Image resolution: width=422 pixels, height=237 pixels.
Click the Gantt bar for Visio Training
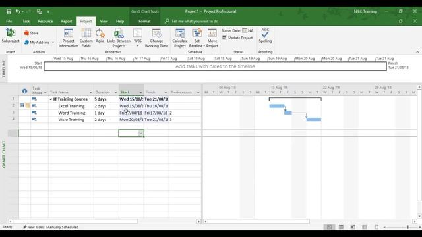pos(314,119)
